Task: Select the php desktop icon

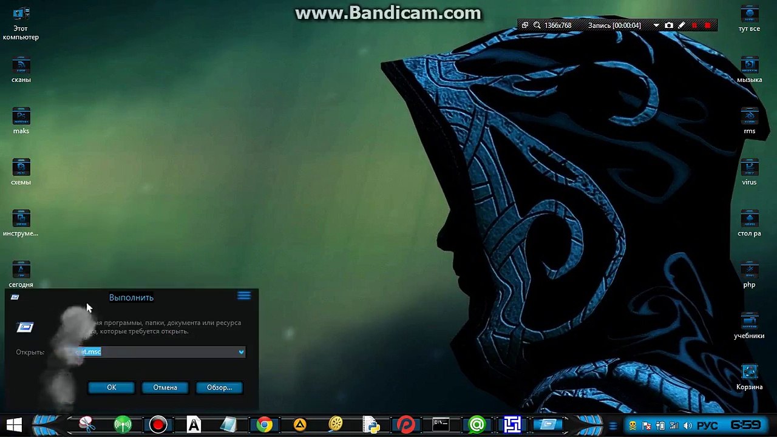Action: pyautogui.click(x=749, y=274)
